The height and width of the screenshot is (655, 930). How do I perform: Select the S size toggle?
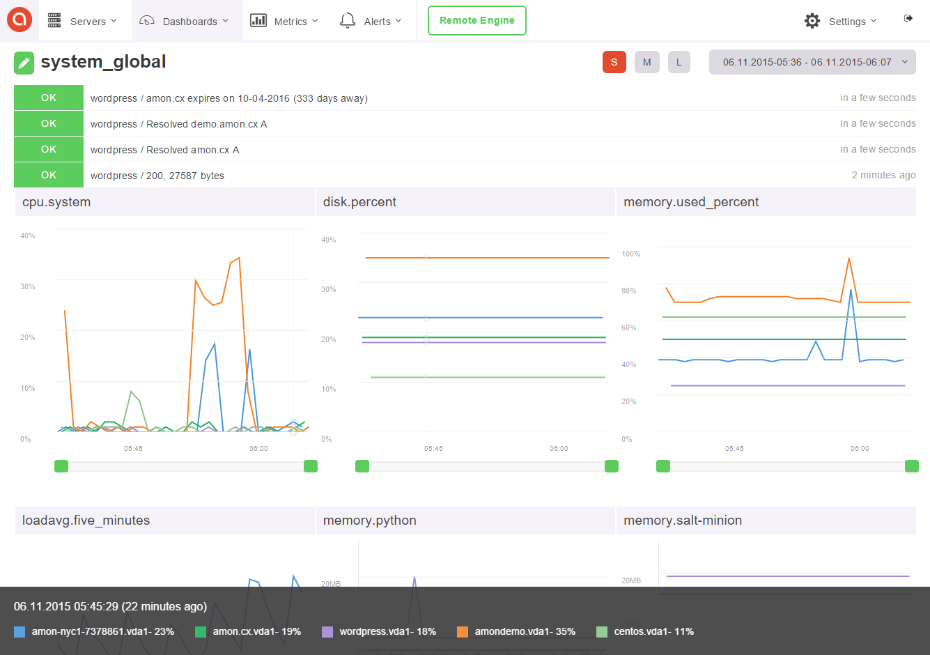point(614,62)
